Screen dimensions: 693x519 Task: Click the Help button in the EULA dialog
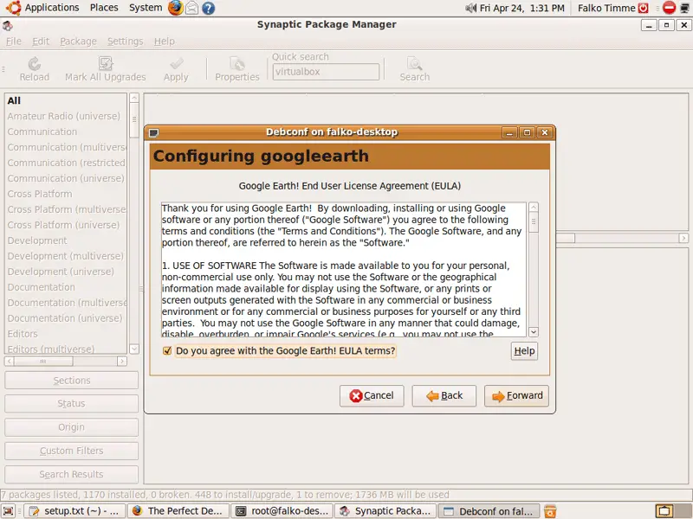524,351
